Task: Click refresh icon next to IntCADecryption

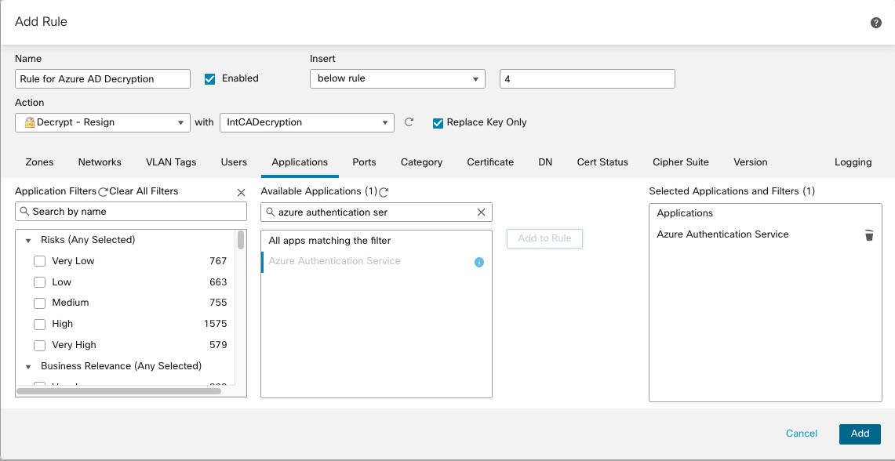Action: 409,122
